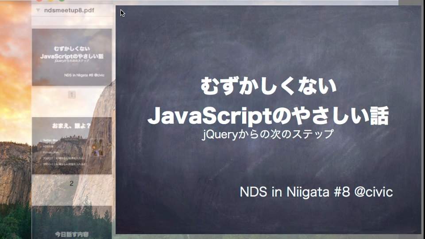
Task: Open the page 1 title slide thumbnail
Action: 72,57
